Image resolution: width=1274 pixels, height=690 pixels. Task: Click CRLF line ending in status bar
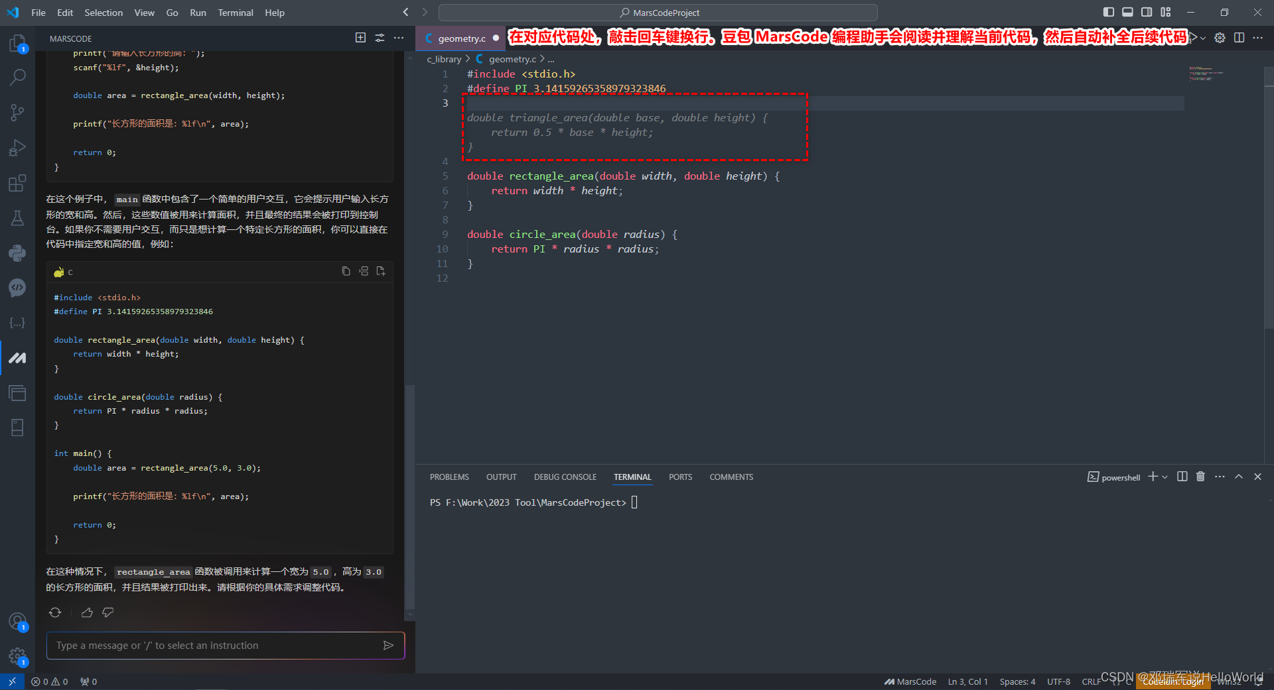(1090, 681)
